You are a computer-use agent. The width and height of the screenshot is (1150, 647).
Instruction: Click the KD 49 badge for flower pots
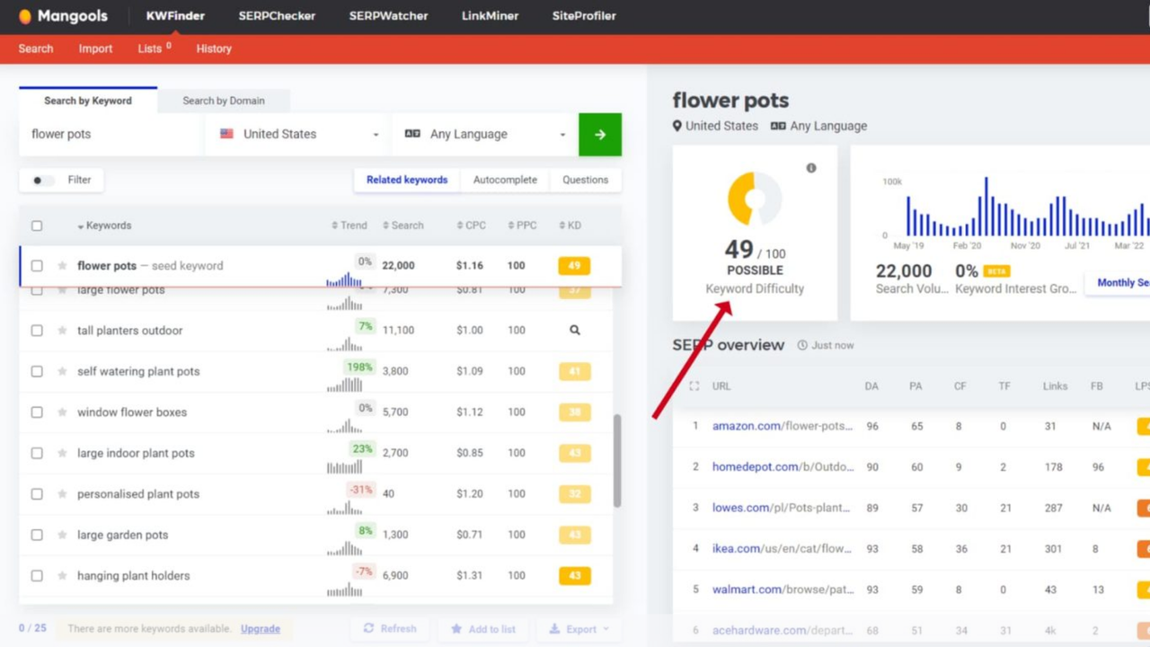pos(574,266)
